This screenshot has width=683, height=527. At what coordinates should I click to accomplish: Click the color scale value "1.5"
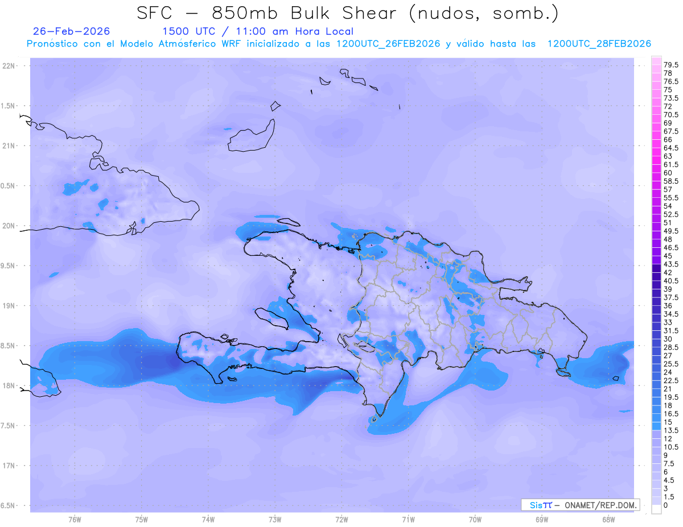pos(669,497)
